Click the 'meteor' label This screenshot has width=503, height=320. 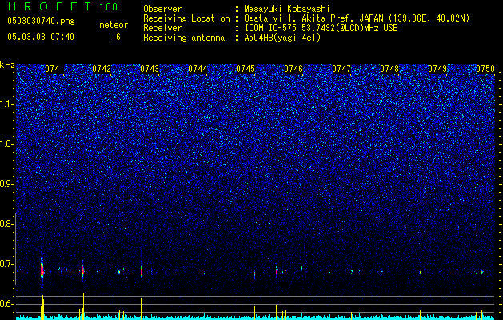coord(114,25)
